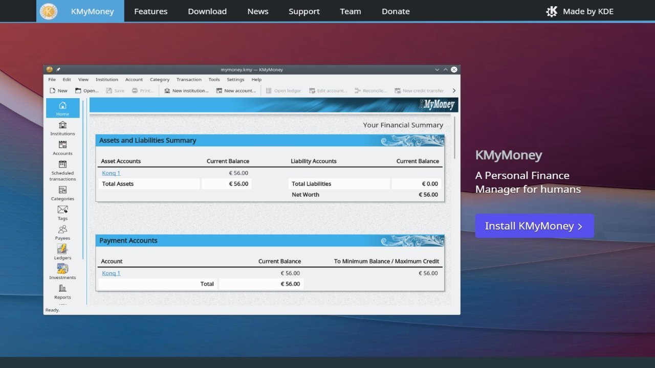655x368 pixels.
Task: Click the Reconcile... toolbar button
Action: coord(370,90)
